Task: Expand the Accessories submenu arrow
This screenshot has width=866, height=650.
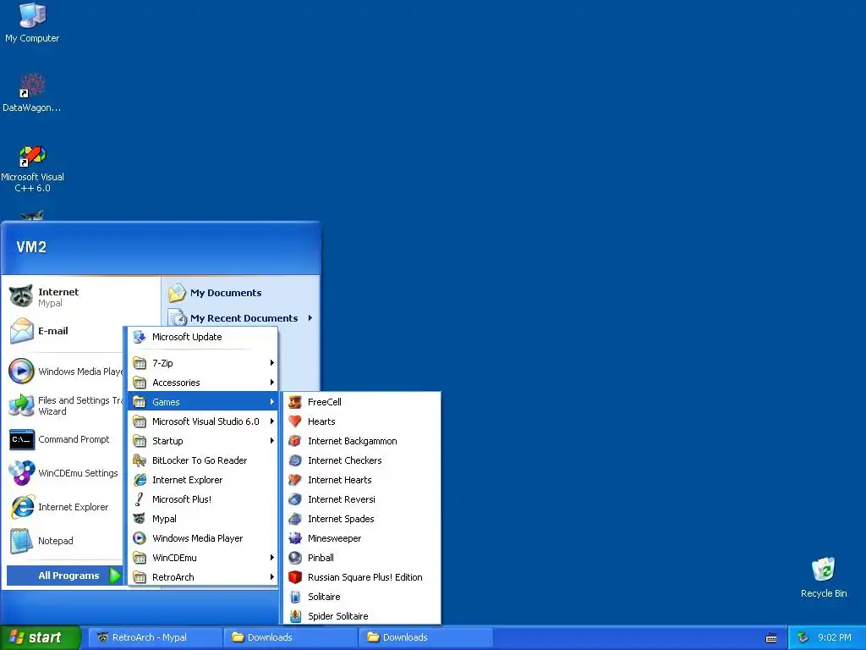Action: coord(271,382)
